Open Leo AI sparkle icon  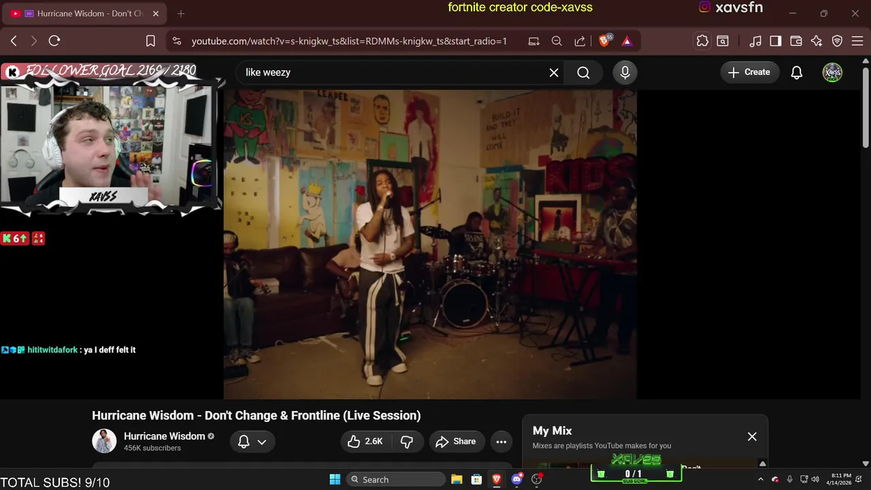817,41
